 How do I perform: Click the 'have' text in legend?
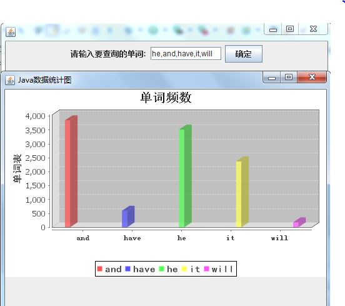point(144,269)
